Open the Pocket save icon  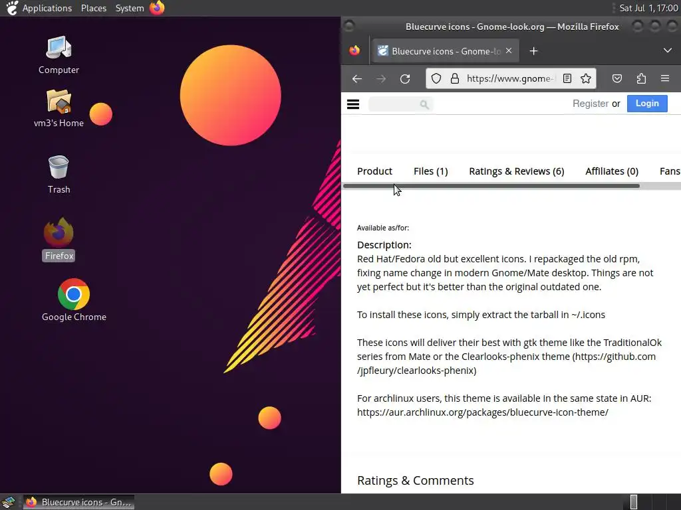[x=616, y=78]
